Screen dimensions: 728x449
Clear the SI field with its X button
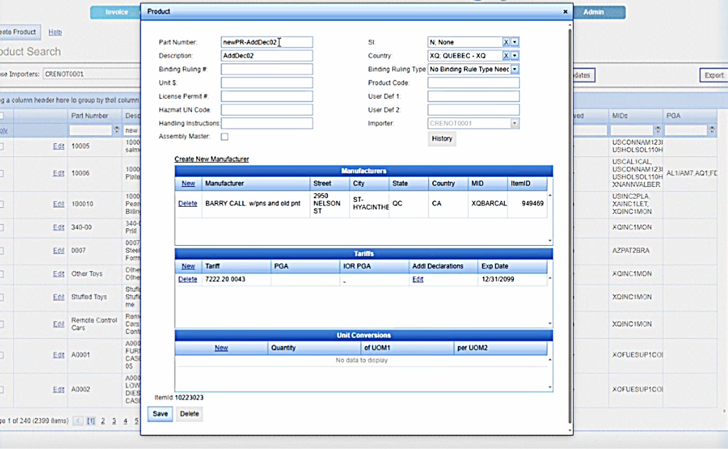click(506, 42)
